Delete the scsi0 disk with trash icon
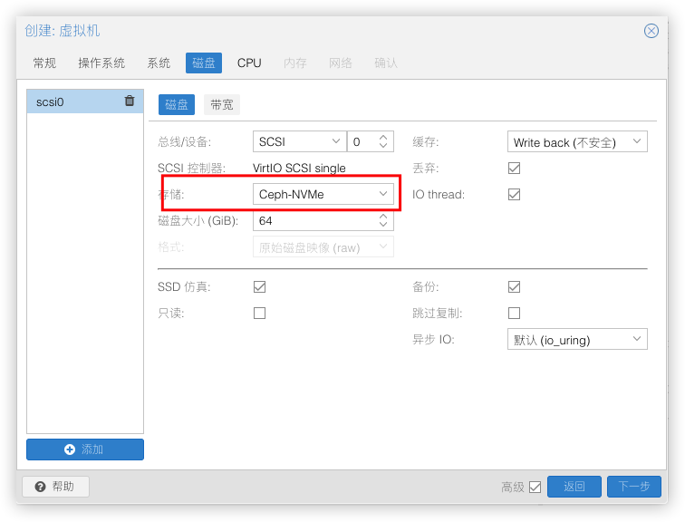Viewport: 685px width, 522px height. coord(130,101)
